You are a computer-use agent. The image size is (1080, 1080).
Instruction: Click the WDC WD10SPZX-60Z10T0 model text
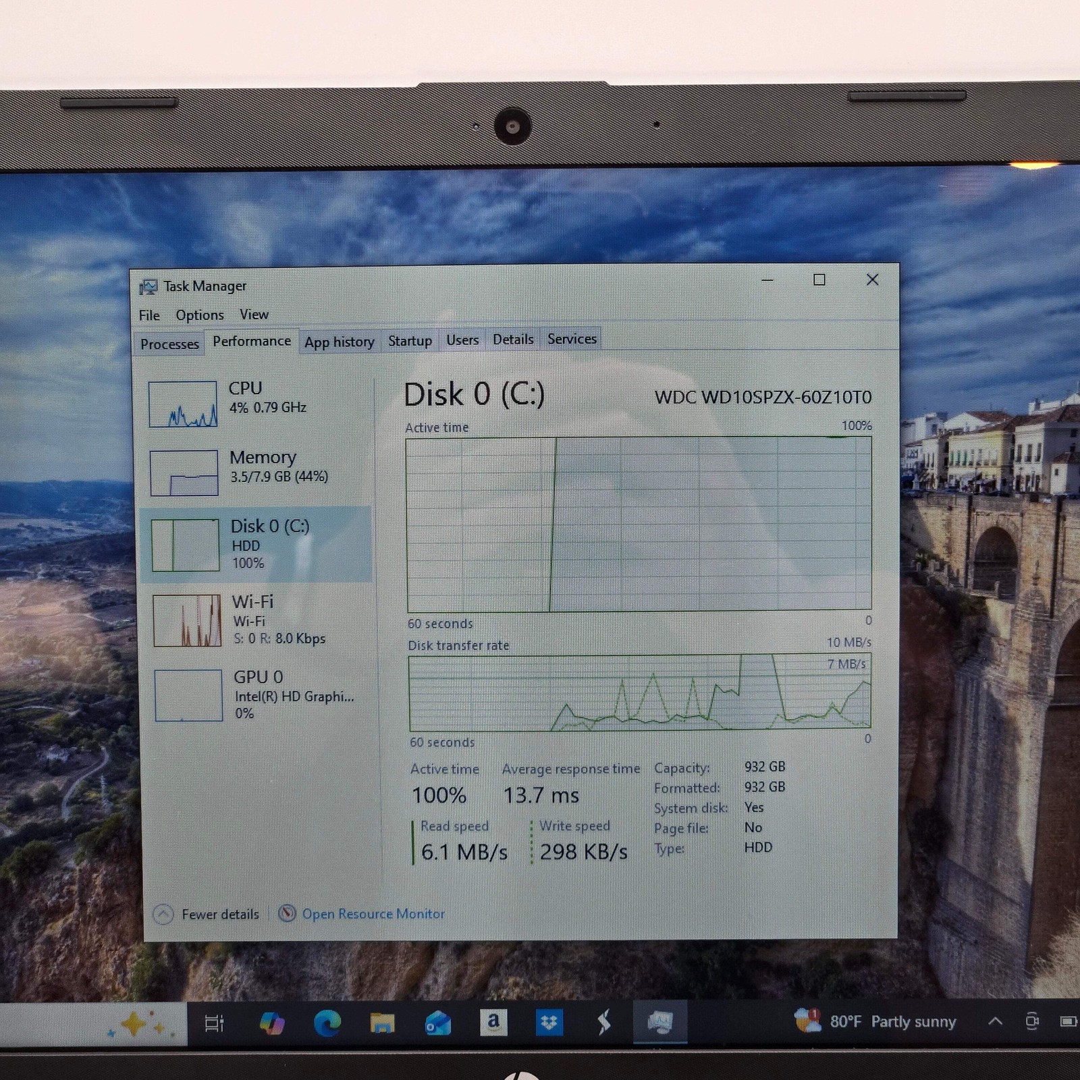click(763, 397)
